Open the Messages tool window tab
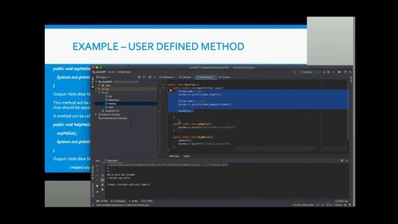 click(118, 201)
